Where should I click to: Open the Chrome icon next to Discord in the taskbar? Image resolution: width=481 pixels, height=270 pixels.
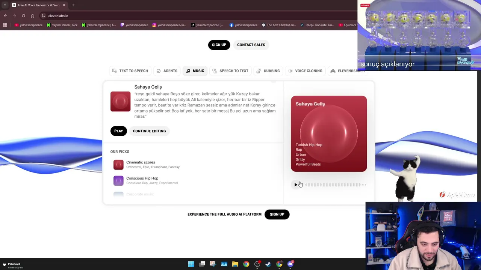(x=279, y=264)
